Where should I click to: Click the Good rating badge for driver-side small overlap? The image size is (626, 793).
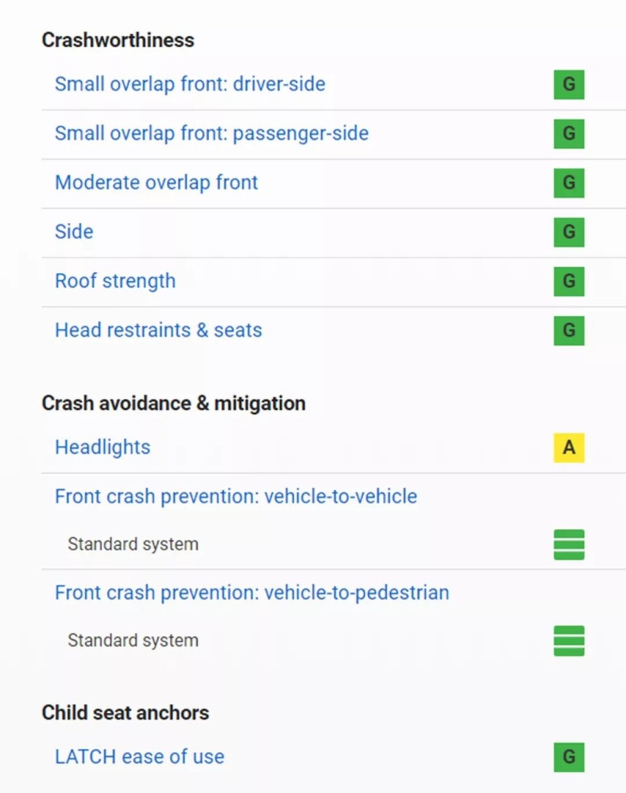pos(569,85)
